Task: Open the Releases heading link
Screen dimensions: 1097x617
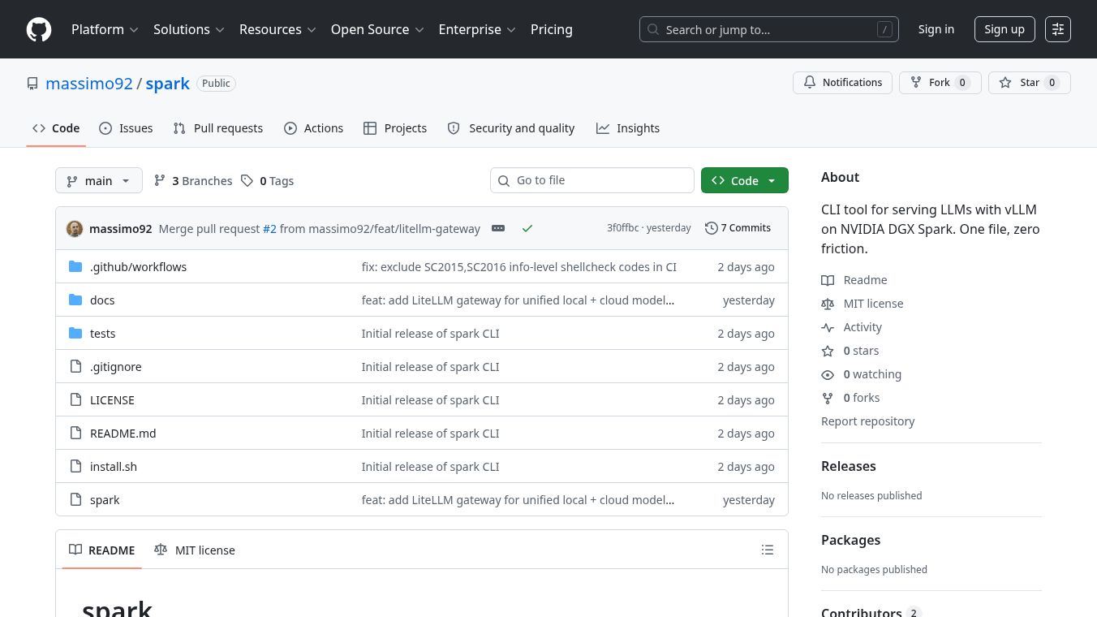Action: [849, 466]
